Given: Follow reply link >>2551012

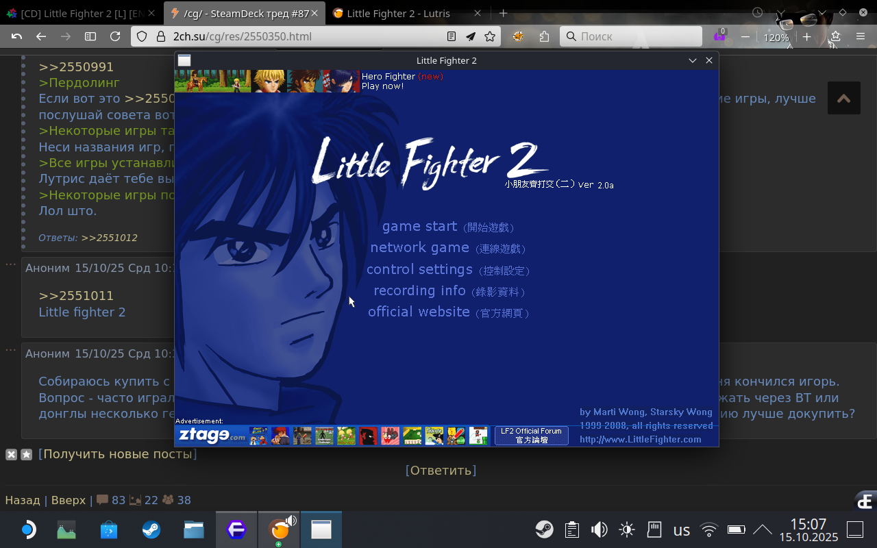Looking at the screenshot, I should [x=110, y=238].
